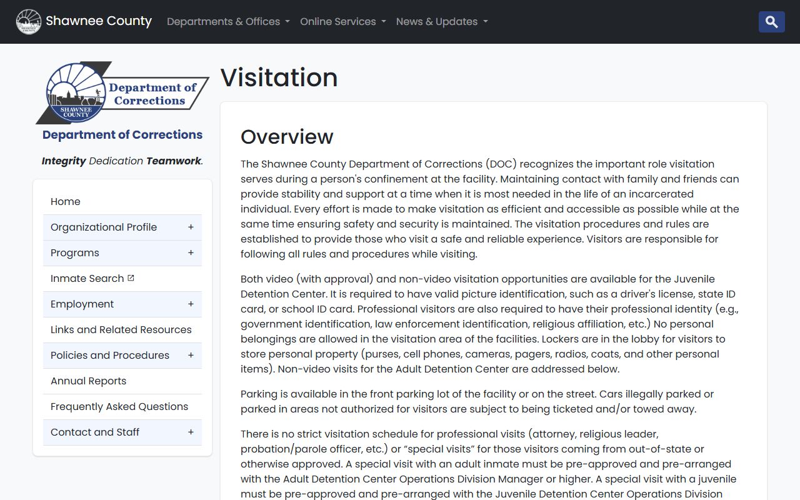Expand the Programs plus icon

[x=191, y=252]
